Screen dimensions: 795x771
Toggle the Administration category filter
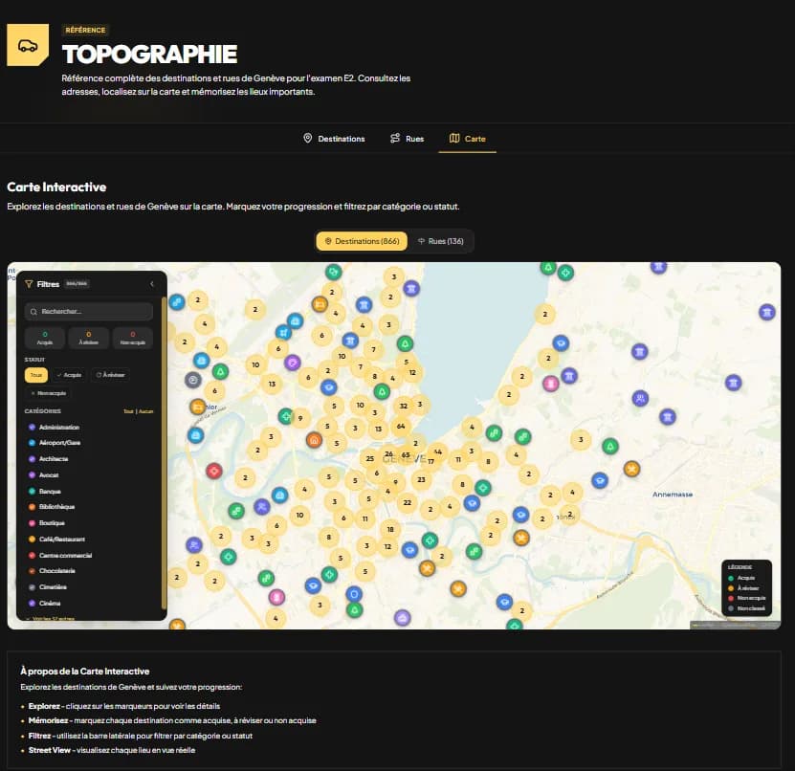pyautogui.click(x=55, y=428)
